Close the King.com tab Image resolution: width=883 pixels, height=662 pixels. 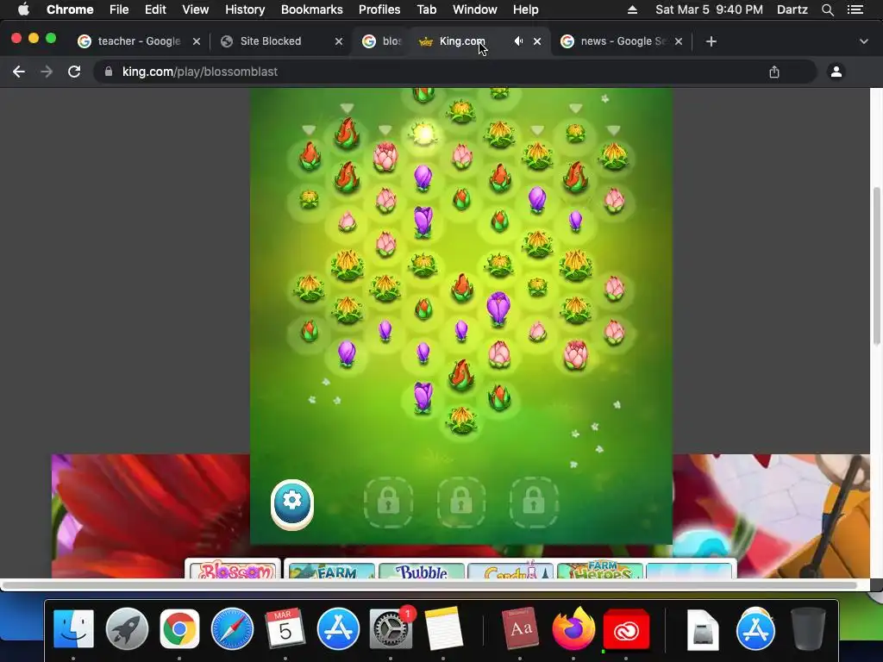click(x=537, y=41)
